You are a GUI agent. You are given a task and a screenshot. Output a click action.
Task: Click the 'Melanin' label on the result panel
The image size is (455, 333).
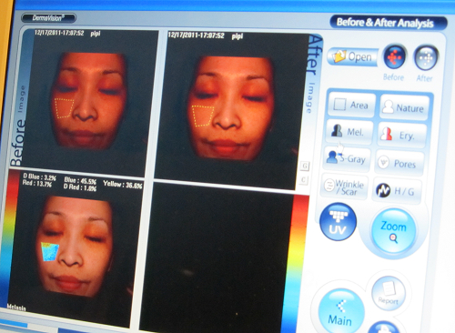[x=16, y=308]
